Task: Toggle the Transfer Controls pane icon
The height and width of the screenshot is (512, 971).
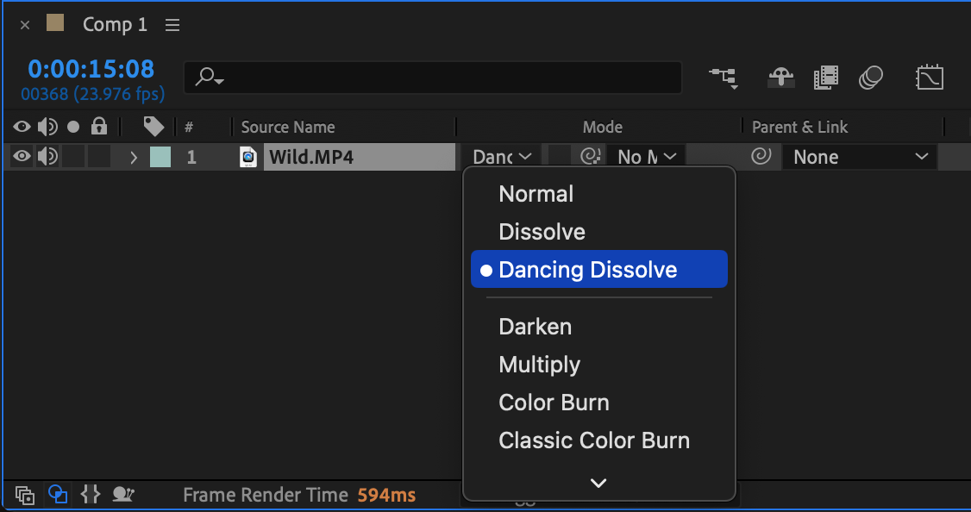Action: (x=58, y=495)
